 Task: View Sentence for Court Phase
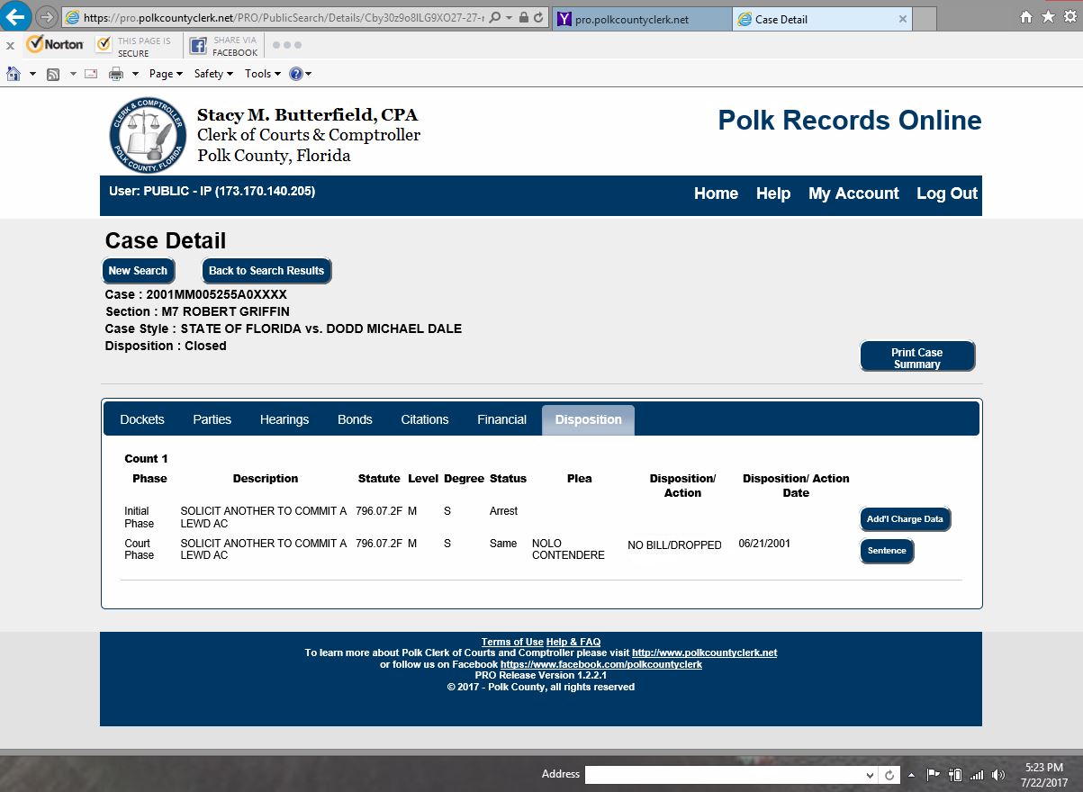887,551
